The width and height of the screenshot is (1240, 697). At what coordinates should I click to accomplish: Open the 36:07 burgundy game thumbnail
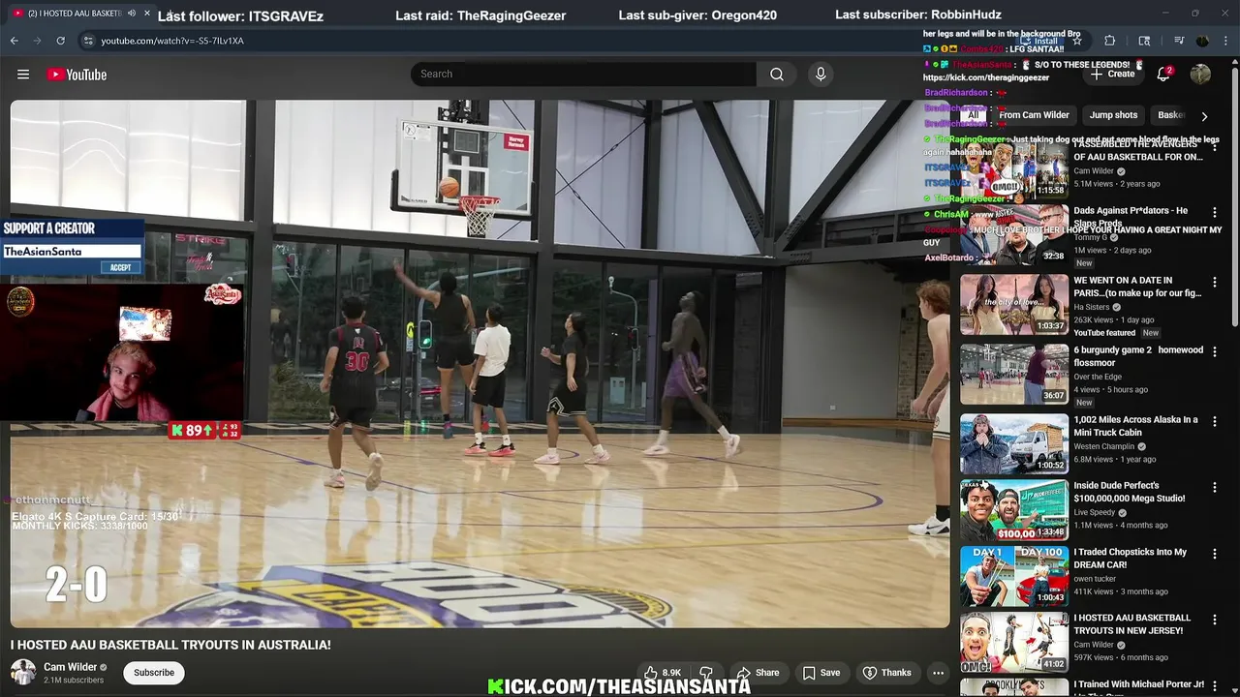click(x=1014, y=374)
